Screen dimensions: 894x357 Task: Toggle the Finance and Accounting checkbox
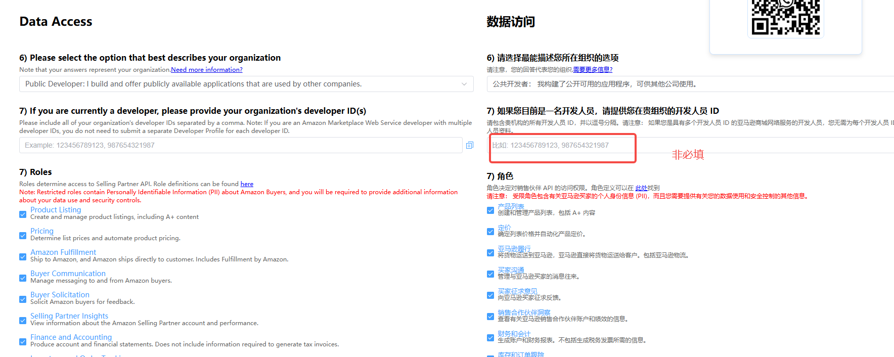23,342
